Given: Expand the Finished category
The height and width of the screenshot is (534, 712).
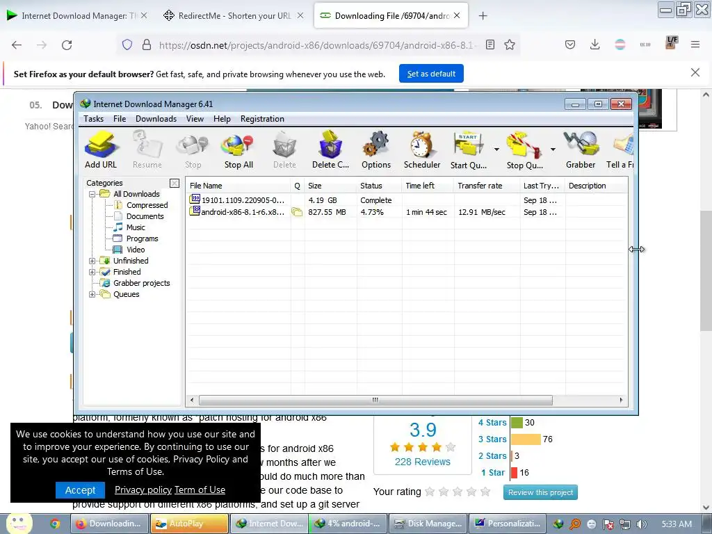Looking at the screenshot, I should point(92,272).
